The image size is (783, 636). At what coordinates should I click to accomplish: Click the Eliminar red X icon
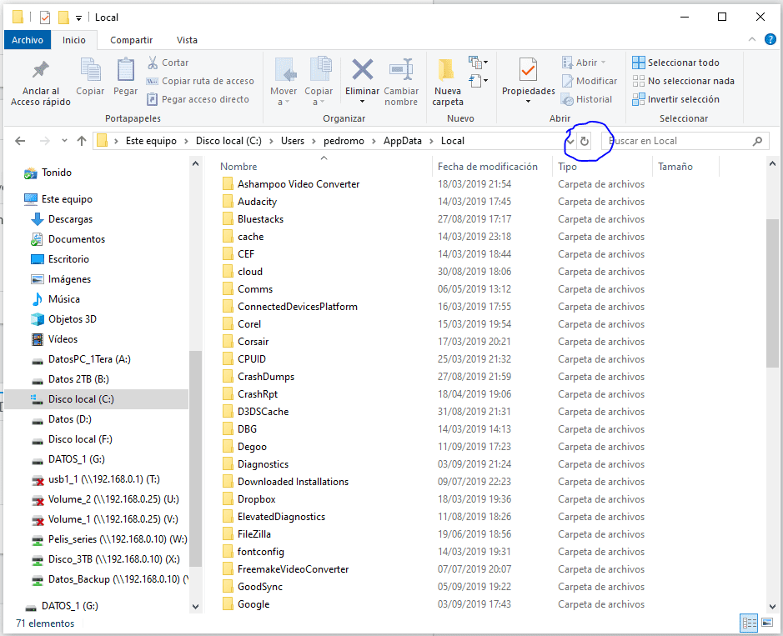(x=363, y=69)
